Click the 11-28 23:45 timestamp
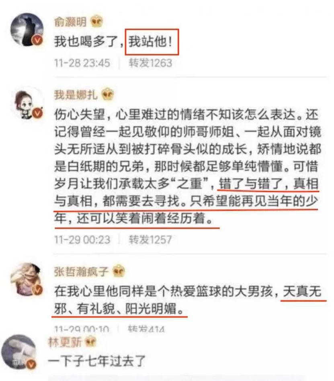 pos(82,63)
